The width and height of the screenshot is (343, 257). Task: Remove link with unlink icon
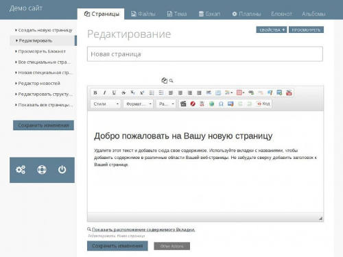pos(261,93)
